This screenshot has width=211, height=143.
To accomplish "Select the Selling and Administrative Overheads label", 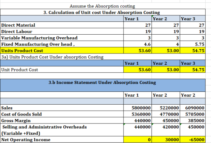I will point(44,130).
